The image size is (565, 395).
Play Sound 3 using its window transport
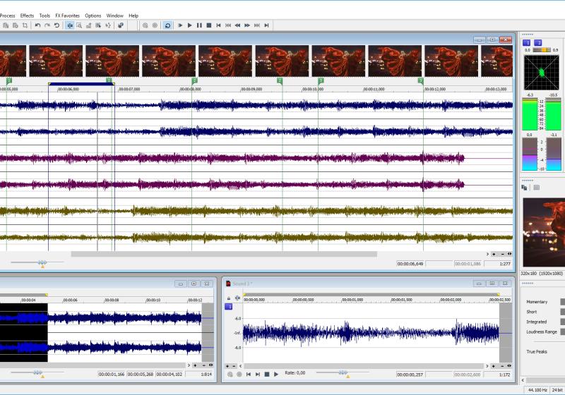(x=276, y=374)
